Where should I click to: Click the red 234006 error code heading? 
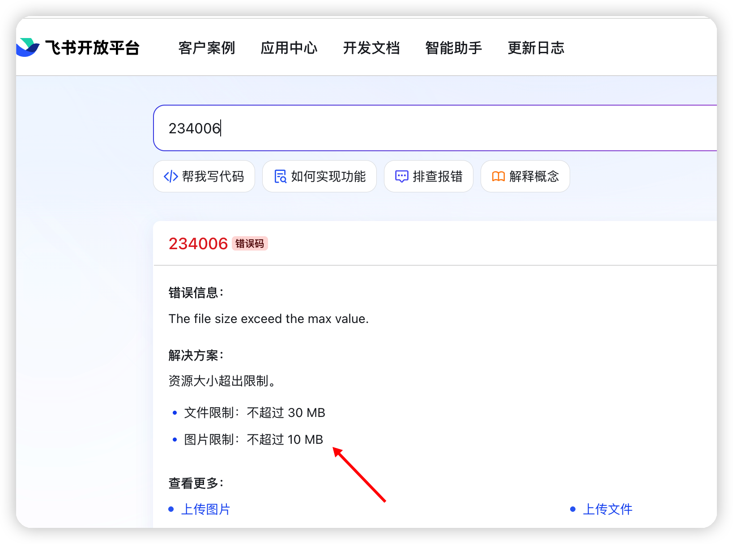point(198,244)
